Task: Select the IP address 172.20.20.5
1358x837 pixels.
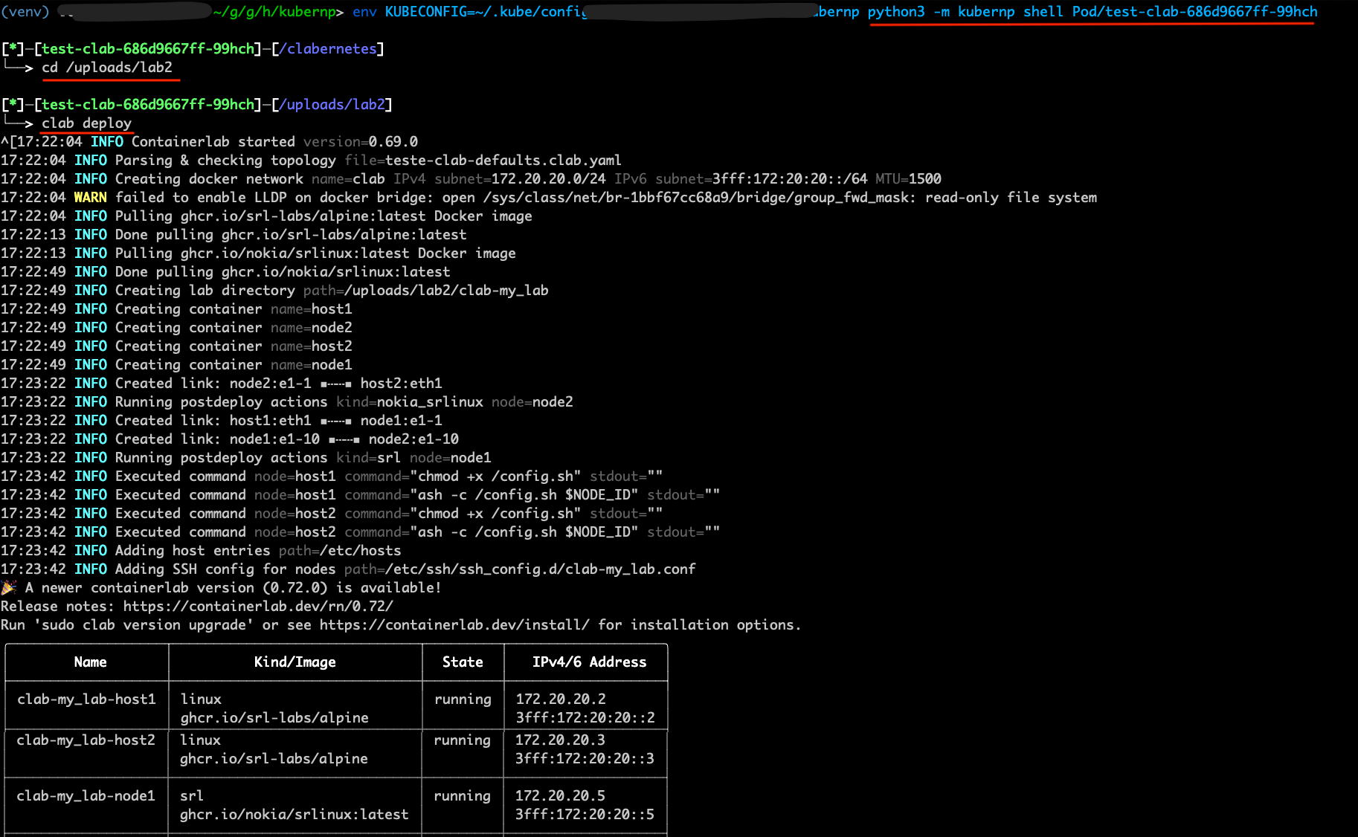Action: 560,795
